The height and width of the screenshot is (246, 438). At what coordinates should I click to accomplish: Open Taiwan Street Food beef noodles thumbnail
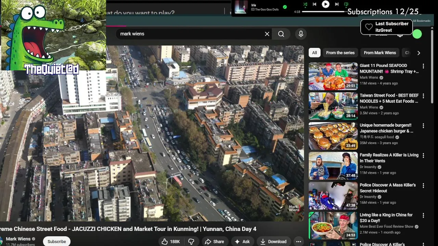click(333, 106)
